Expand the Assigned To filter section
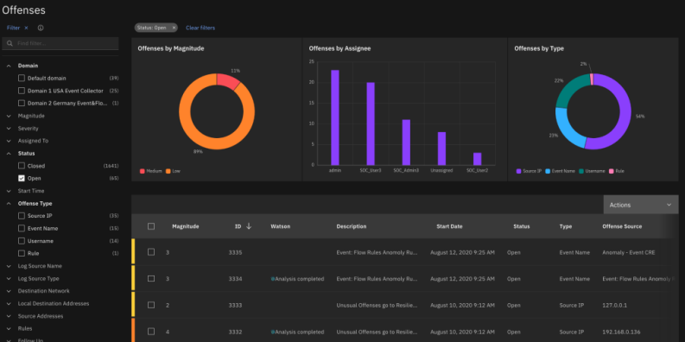Viewport: 685px width, 342px height. point(9,141)
